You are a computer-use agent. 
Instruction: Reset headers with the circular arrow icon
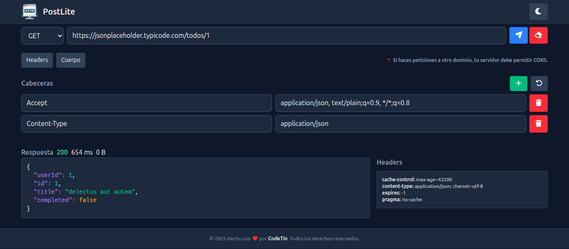click(x=539, y=84)
